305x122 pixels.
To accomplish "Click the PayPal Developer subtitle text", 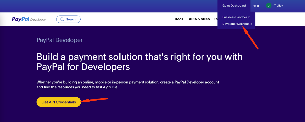I will (x=60, y=40).
